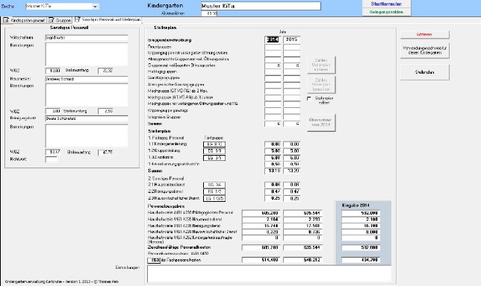Click the Eingabe 2014 bottom value 494.700
The height and width of the screenshot is (286, 481).
click(x=361, y=260)
